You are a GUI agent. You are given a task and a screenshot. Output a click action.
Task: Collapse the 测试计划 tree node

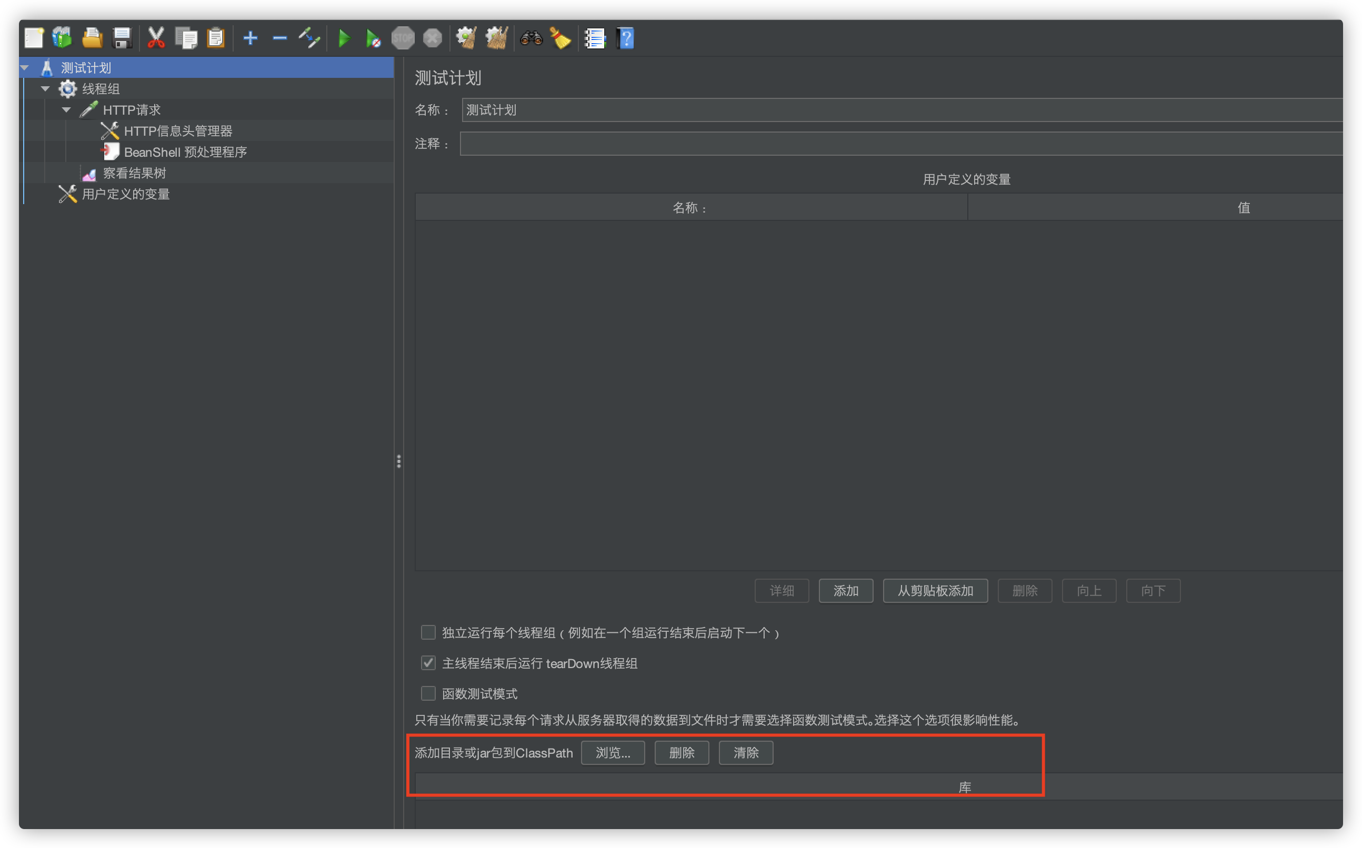(25, 68)
